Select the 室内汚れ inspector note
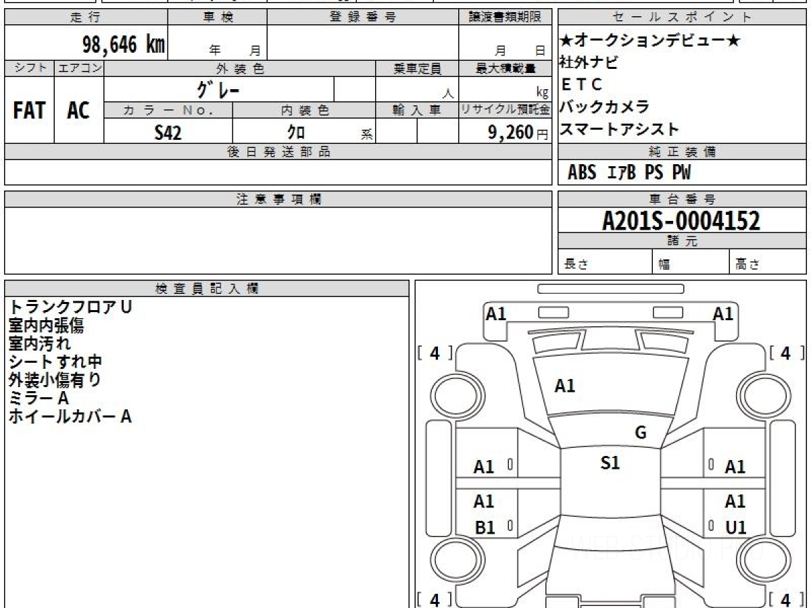The width and height of the screenshot is (811, 608). [40, 343]
